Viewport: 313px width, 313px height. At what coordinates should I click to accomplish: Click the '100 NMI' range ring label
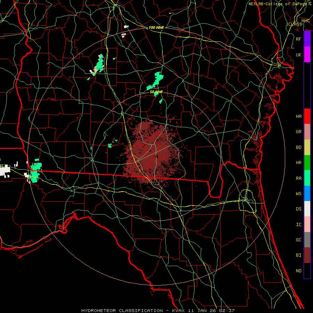click(x=156, y=27)
